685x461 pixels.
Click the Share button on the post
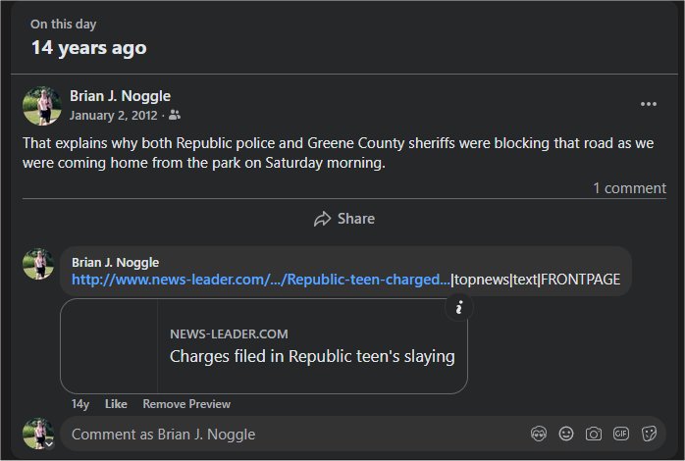click(343, 219)
